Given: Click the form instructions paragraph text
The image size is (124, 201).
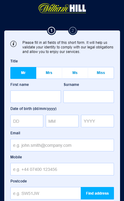Looking at the screenshot, I should click(x=68, y=47).
